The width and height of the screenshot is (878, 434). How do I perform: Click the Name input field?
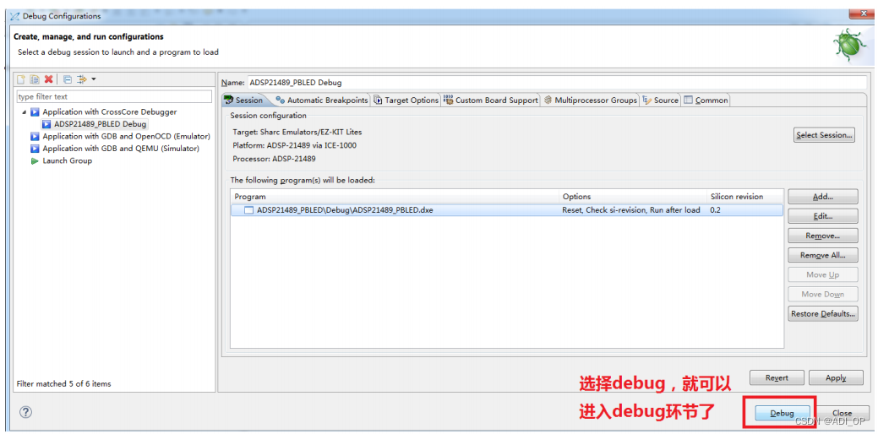[556, 82]
